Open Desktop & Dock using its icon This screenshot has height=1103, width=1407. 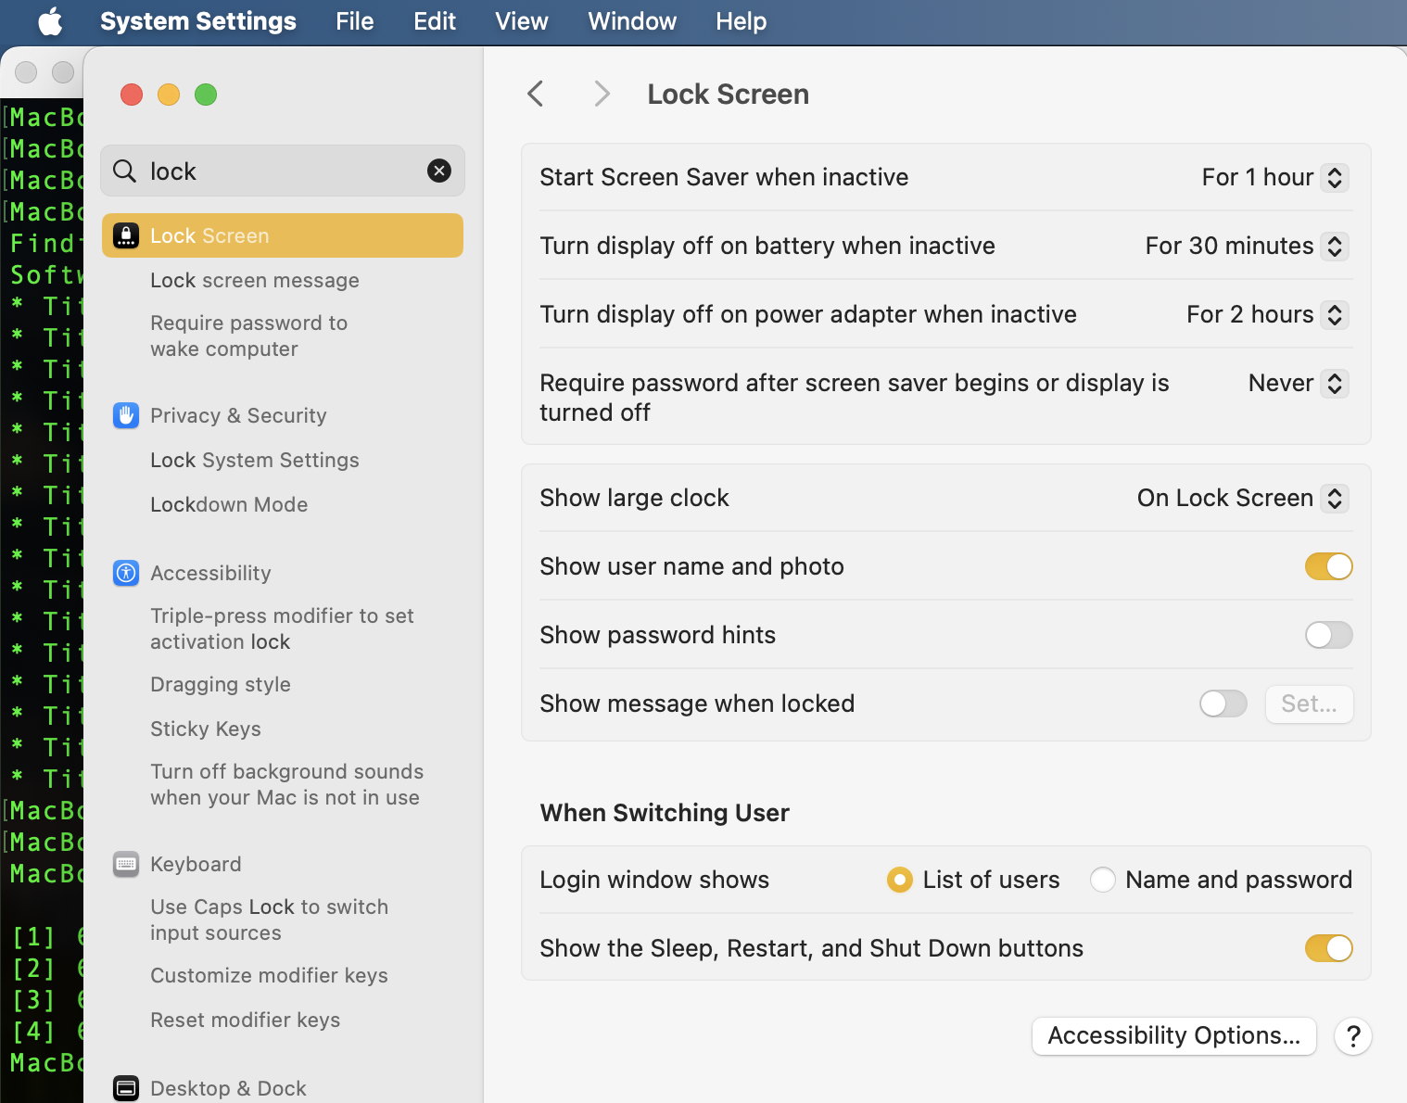click(x=126, y=1087)
